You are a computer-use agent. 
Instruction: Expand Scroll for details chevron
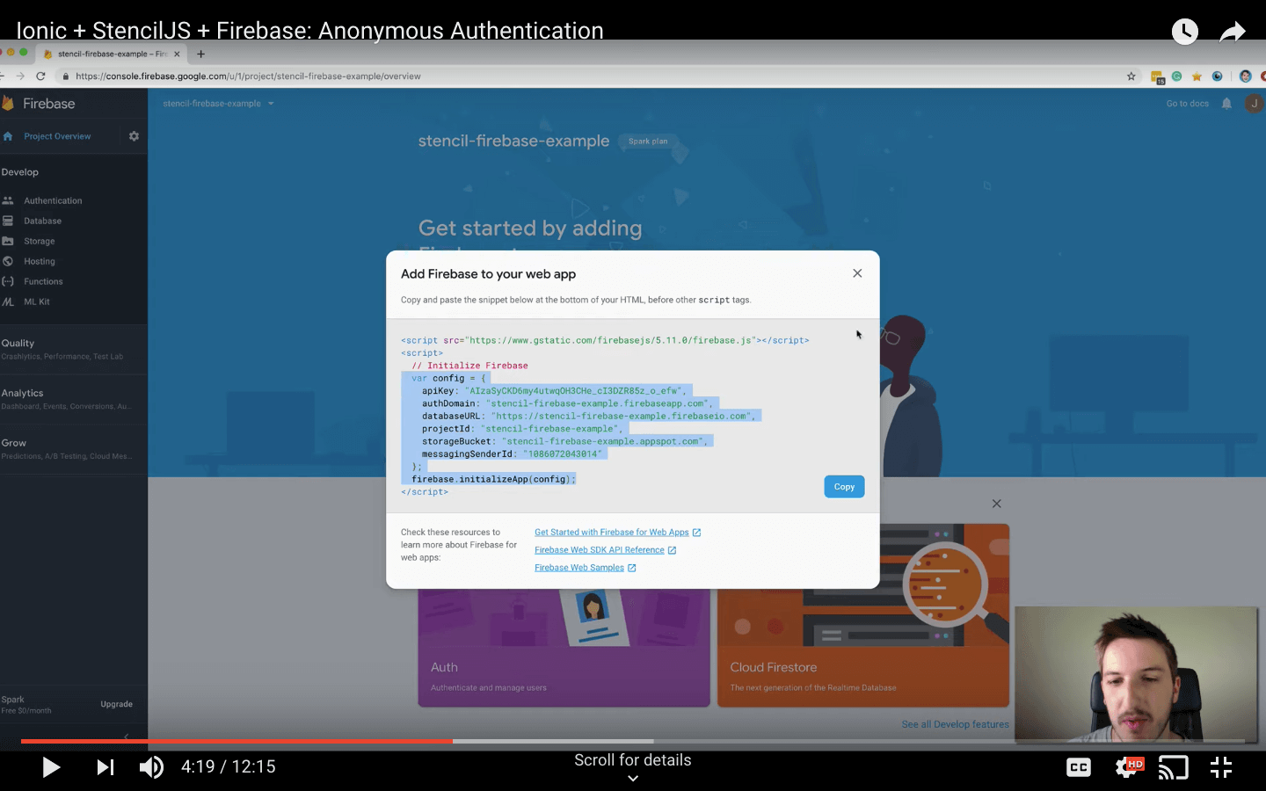633,778
